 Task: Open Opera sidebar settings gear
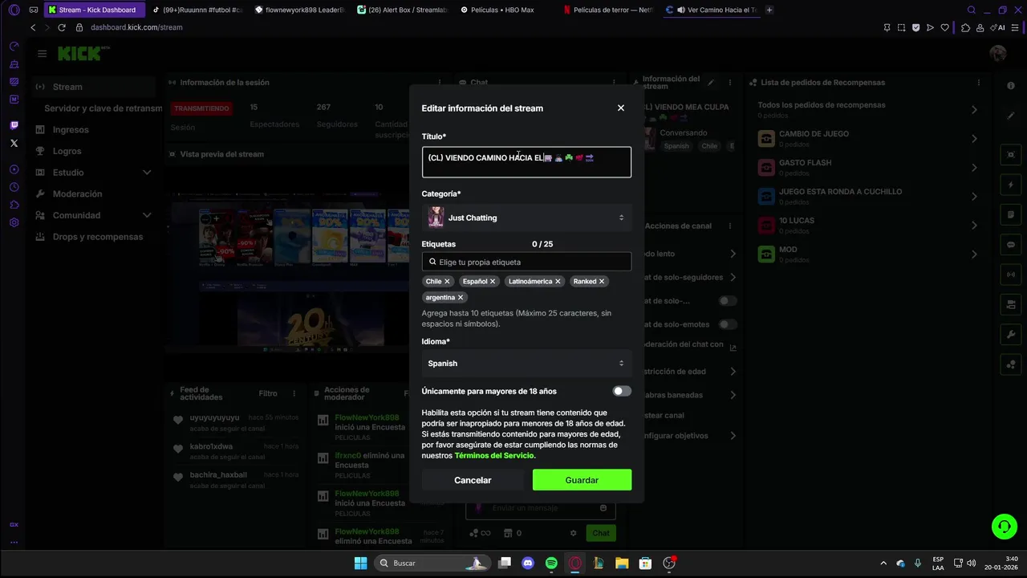14,222
